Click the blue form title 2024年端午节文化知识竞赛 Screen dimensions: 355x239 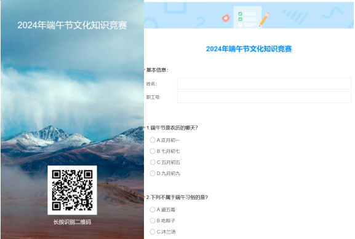coord(249,49)
